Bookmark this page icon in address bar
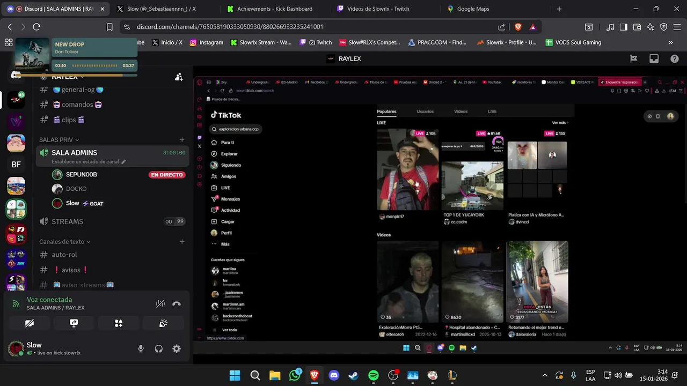 point(109,27)
